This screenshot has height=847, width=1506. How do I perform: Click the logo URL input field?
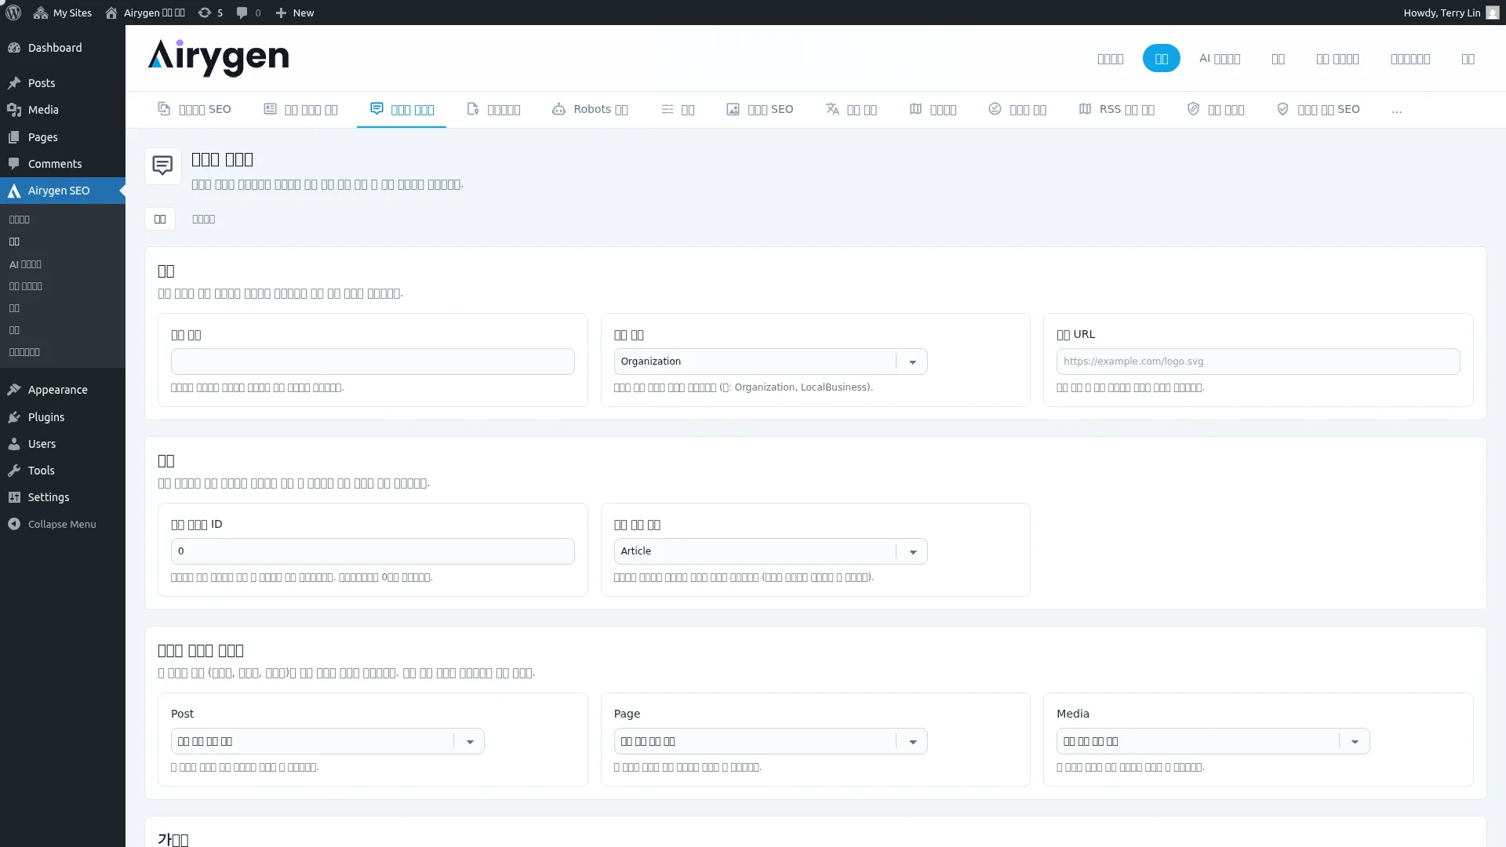click(1258, 362)
